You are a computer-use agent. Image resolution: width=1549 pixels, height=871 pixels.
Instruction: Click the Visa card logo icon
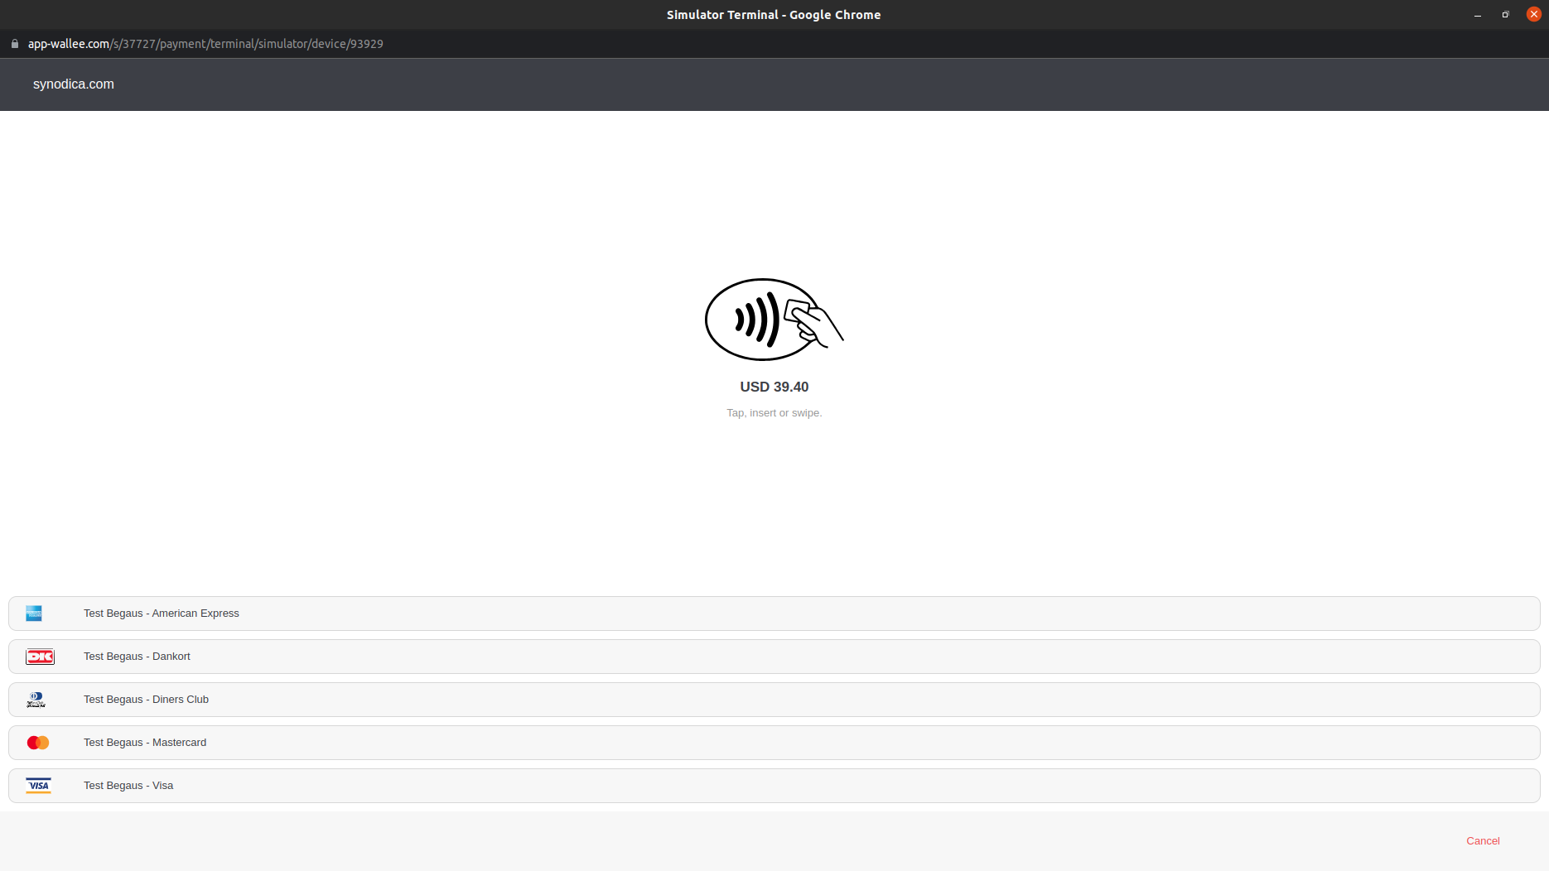coord(38,786)
